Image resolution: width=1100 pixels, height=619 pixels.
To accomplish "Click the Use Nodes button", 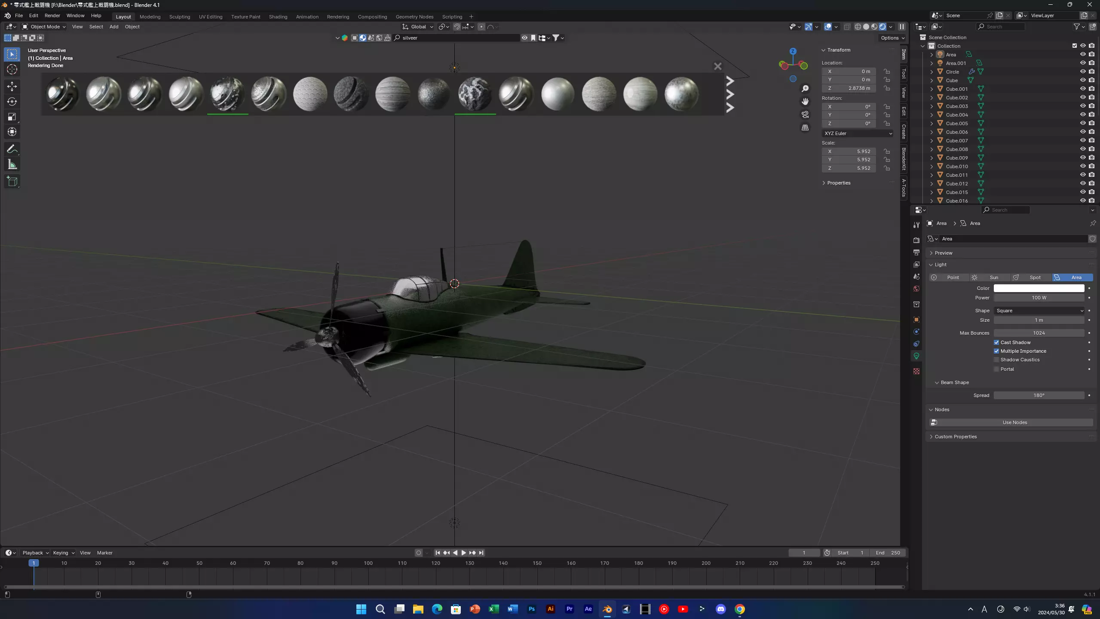I will pos(1014,422).
